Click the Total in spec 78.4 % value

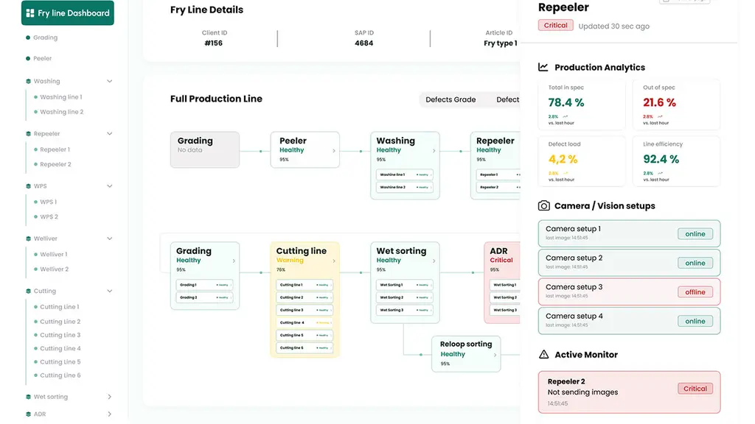[x=566, y=102]
